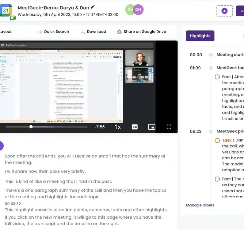Open the DN participant avatar
The width and height of the screenshot is (244, 230).
(x=138, y=9)
